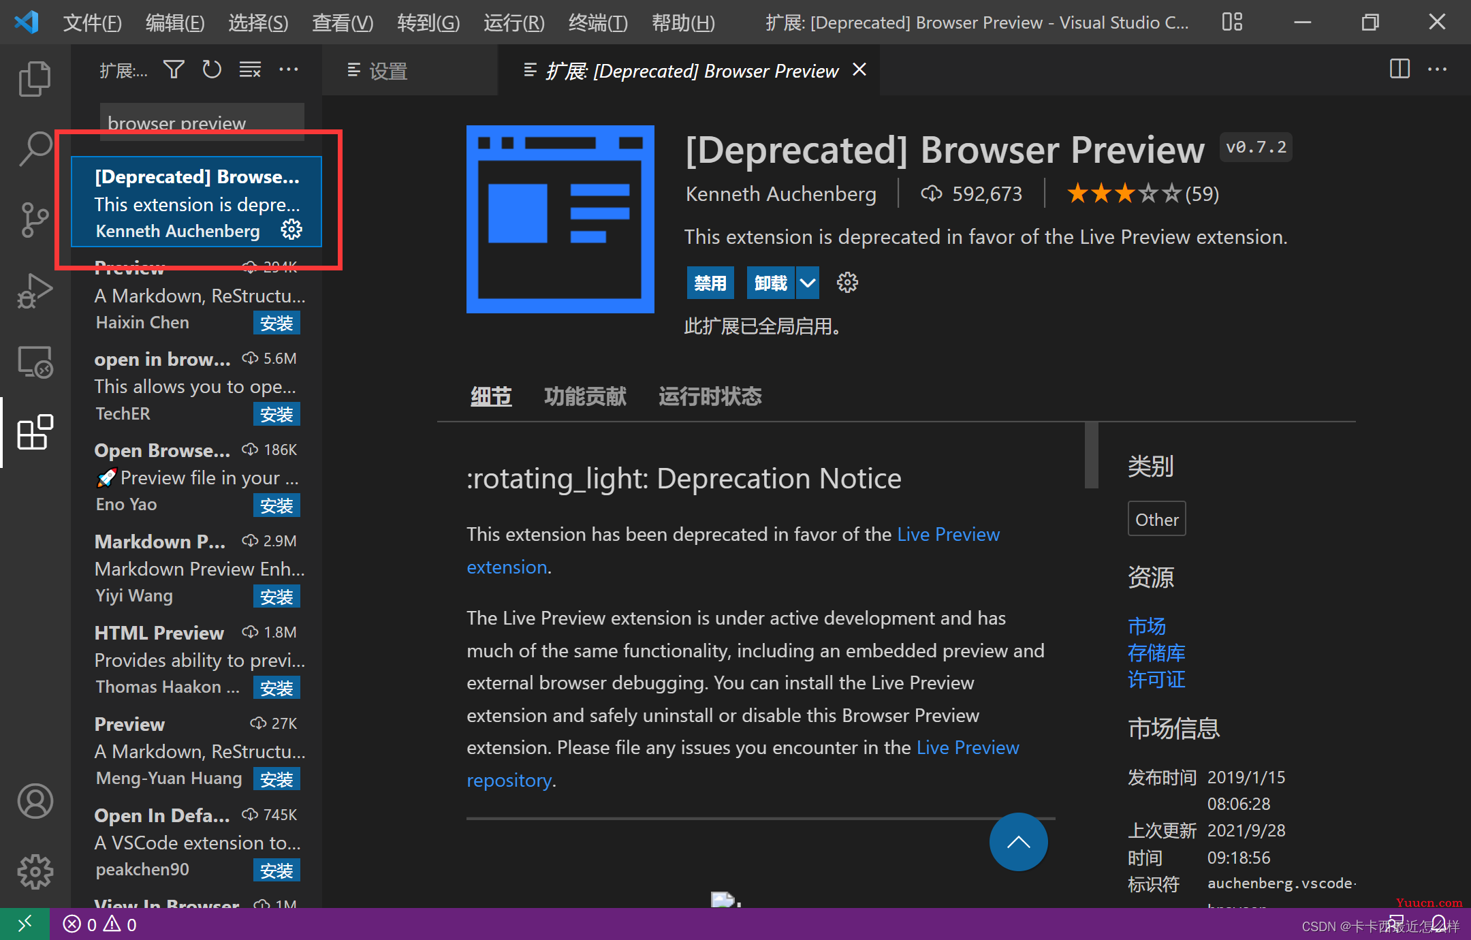The image size is (1471, 940).
Task: Open the 编辑(E) menu
Action: [175, 22]
